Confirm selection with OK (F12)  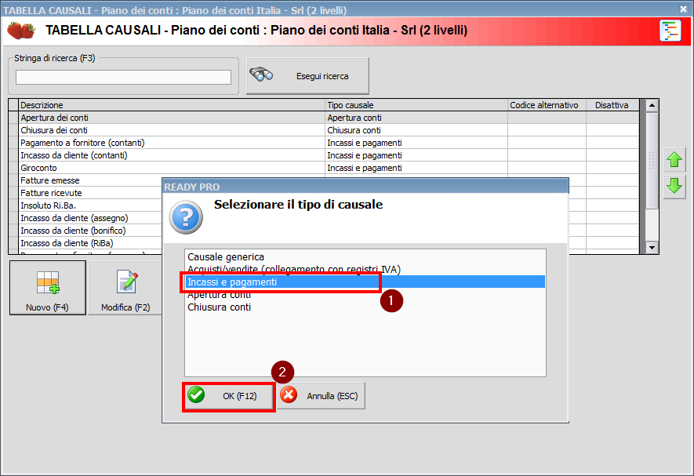click(229, 396)
